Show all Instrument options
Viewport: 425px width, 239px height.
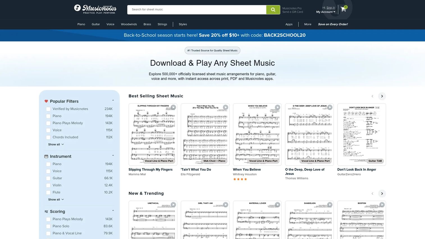[56, 199]
